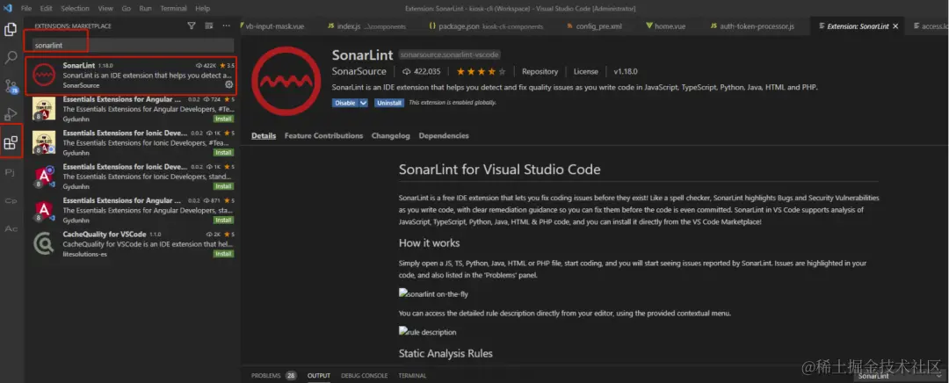Open Extensions panel more actions menu
949x383 pixels.
click(x=227, y=26)
